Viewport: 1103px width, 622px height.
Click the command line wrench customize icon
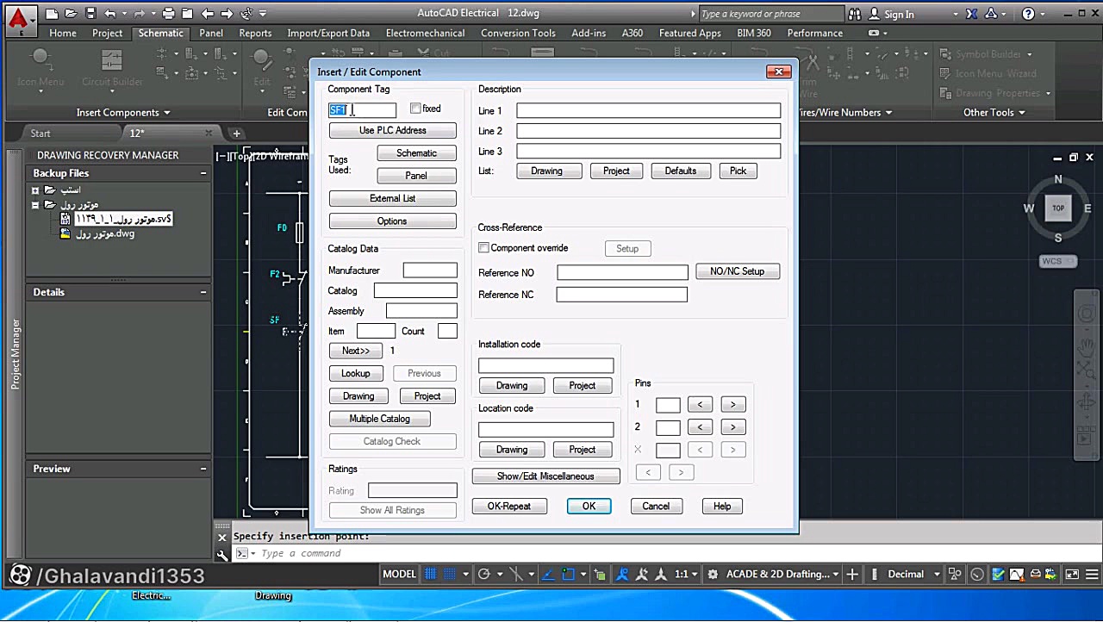[222, 554]
